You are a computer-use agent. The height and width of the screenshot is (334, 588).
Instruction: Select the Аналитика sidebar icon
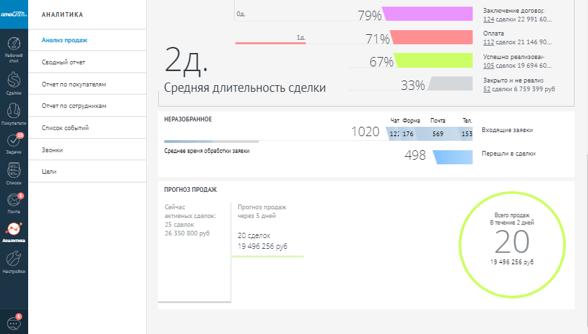pyautogui.click(x=13, y=231)
